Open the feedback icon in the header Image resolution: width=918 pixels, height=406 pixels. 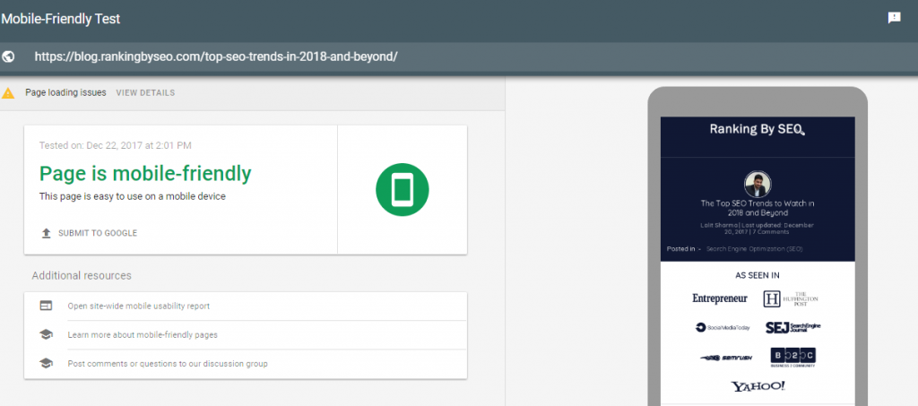click(894, 18)
